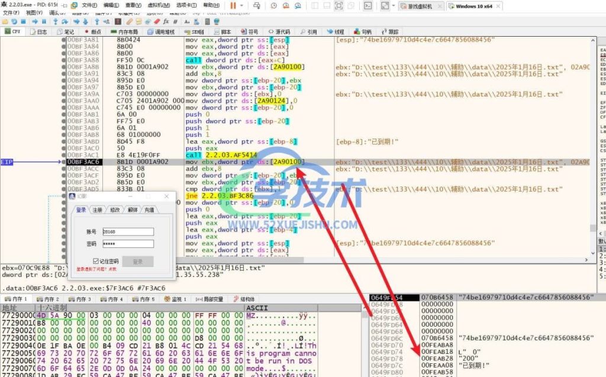This screenshot has width=606, height=377.
Task: Toggle the 记住密码 checkbox
Action: pyautogui.click(x=95, y=261)
